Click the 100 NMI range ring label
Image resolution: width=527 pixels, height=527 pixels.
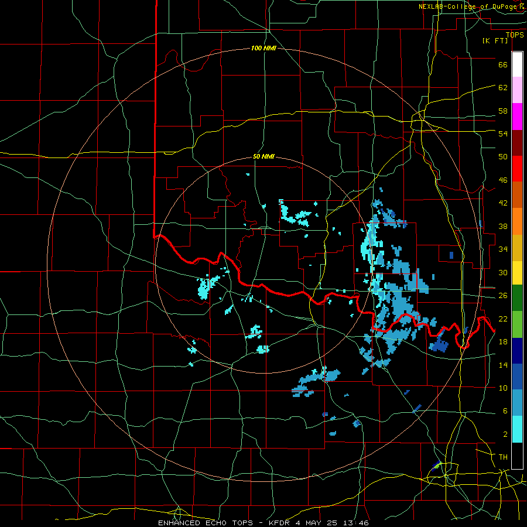tap(263, 48)
